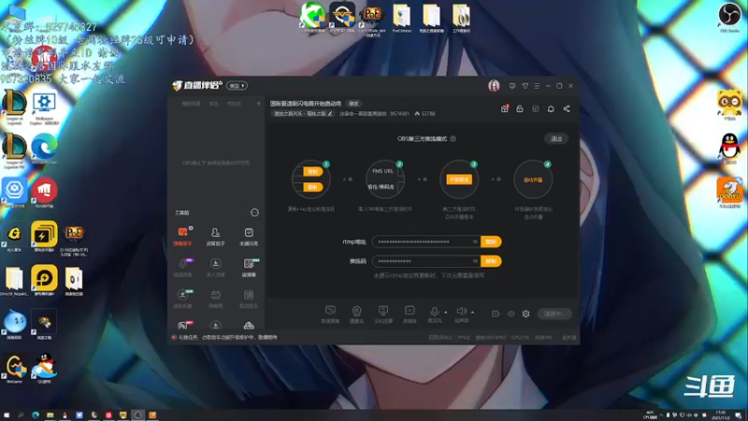Open Microsoft Edge desktop shortcut
The height and width of the screenshot is (421, 748).
pos(44,150)
